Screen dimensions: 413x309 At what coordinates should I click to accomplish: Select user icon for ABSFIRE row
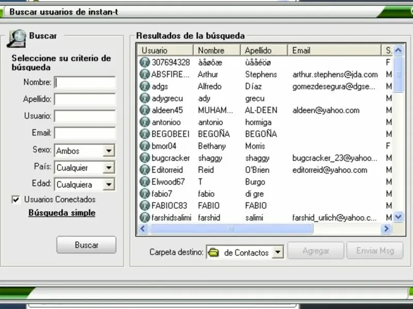(x=145, y=74)
